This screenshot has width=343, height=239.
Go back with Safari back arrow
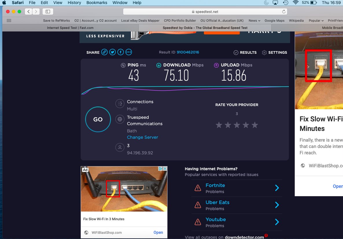(28, 12)
